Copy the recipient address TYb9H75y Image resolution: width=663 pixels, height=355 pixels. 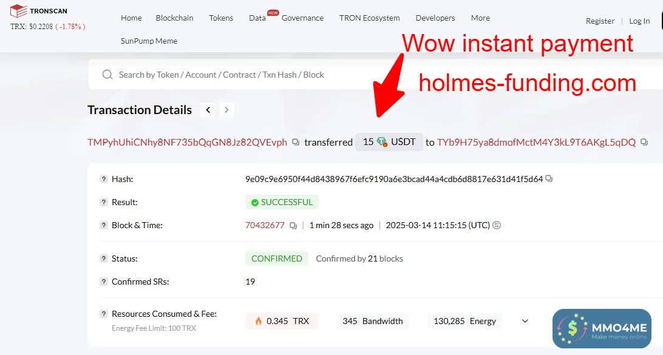click(644, 142)
